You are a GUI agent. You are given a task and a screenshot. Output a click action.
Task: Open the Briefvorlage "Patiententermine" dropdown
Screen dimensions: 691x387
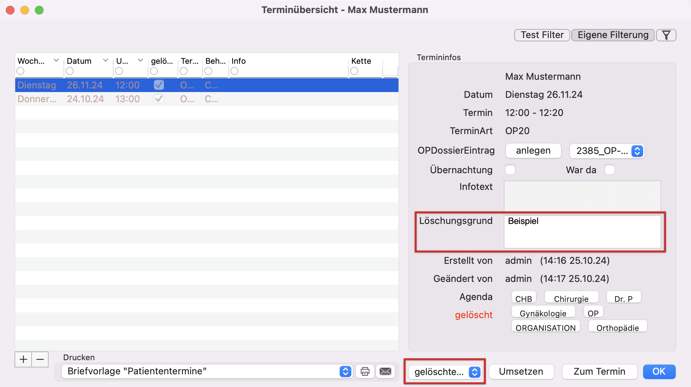click(207, 371)
